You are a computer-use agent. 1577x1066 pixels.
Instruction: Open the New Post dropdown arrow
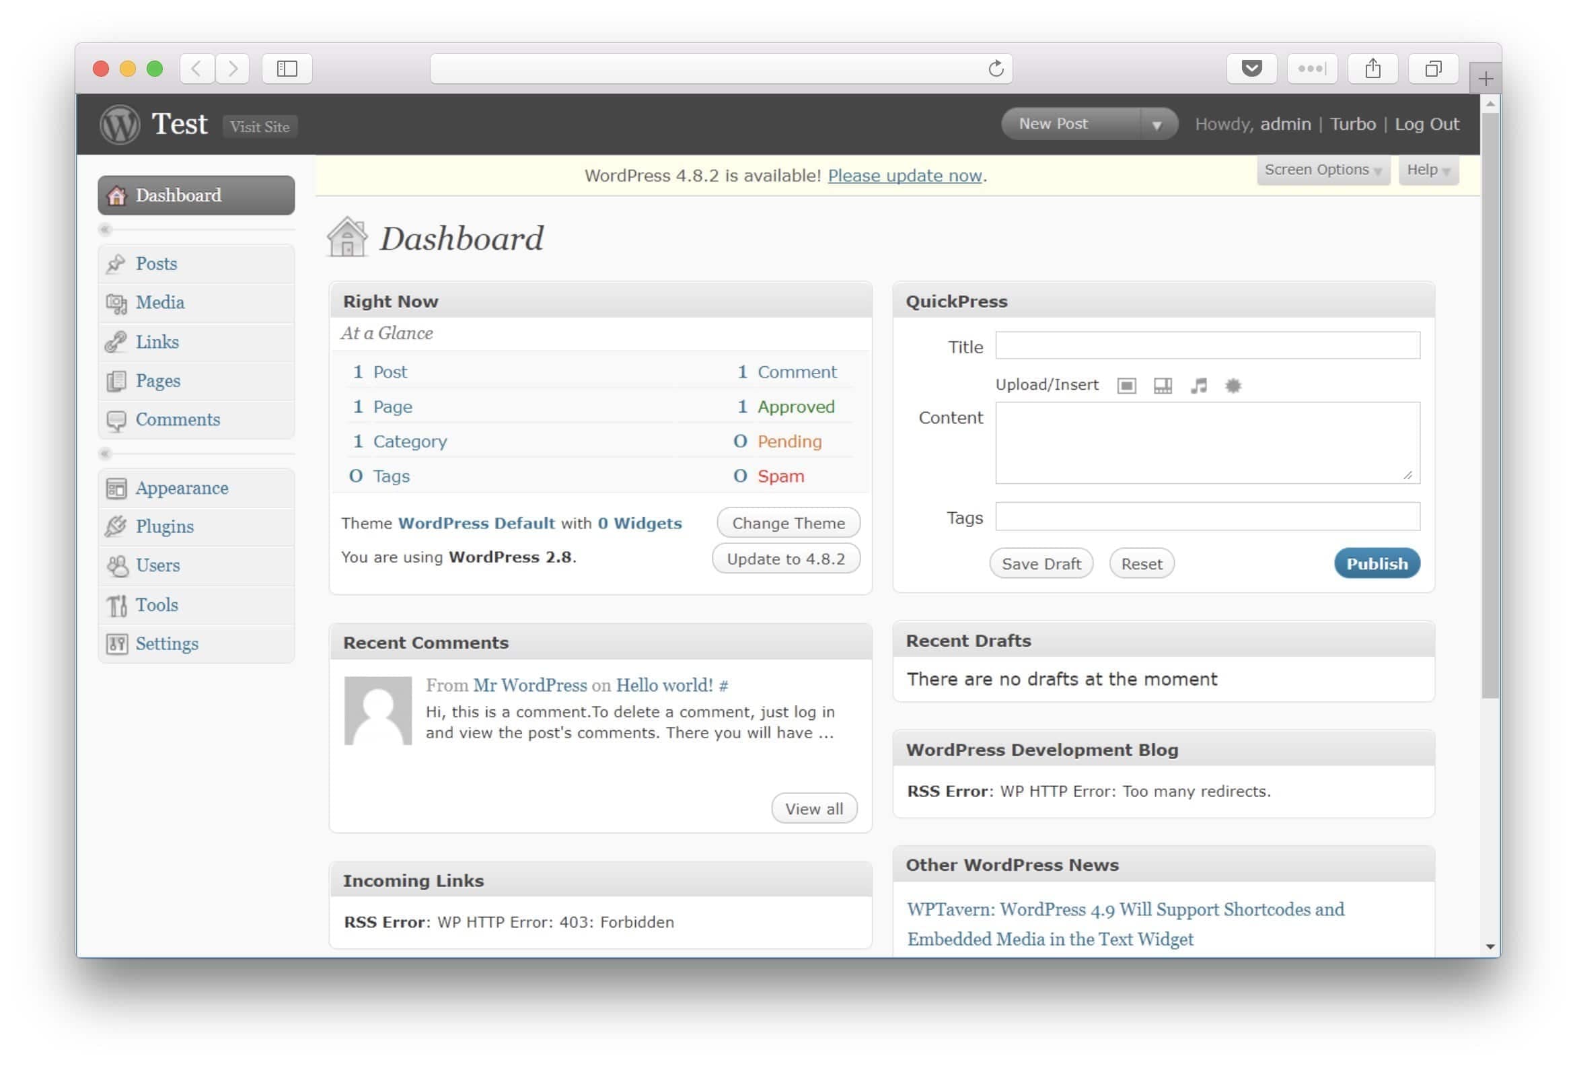coord(1157,125)
